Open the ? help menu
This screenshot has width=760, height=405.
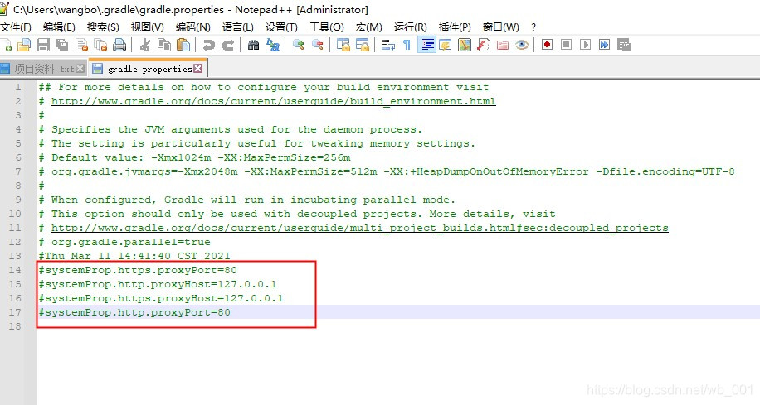533,27
